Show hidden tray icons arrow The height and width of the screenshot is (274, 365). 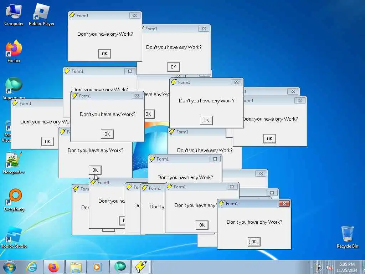[312, 267]
